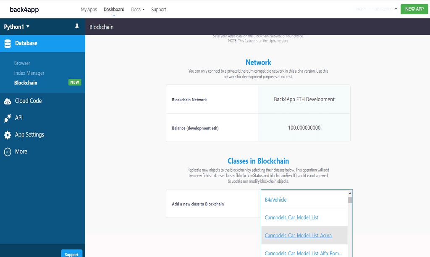
Task: Open the user account dropdown
Action: (x=377, y=9)
